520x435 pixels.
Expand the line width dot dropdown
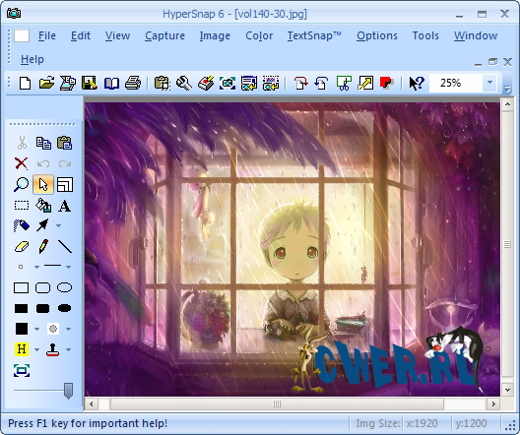point(36,267)
